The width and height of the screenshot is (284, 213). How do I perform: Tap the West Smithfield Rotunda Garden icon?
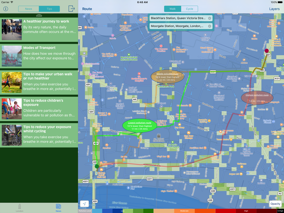[x=129, y=55]
